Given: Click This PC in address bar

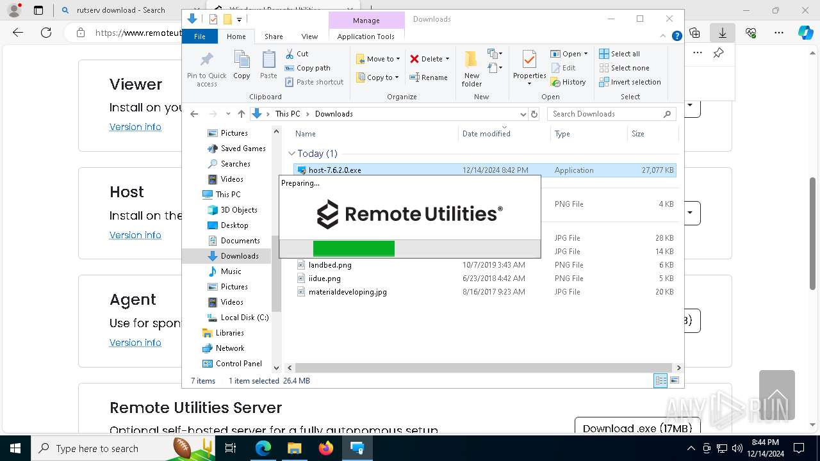Looking at the screenshot, I should (287, 114).
